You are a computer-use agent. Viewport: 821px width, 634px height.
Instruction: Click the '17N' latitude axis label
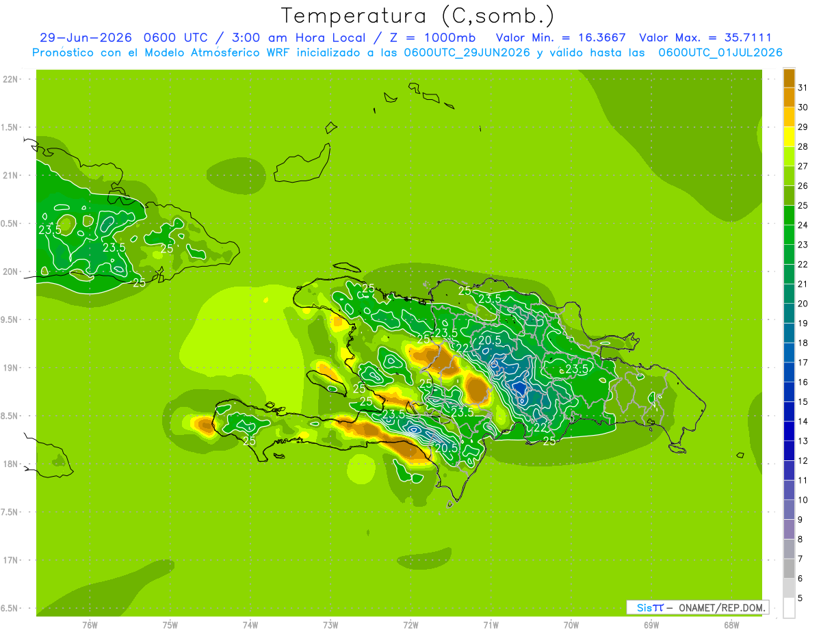click(x=10, y=560)
